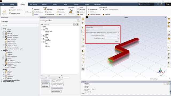
Task: Click the Quick Search box
Action: tap(146, 4)
